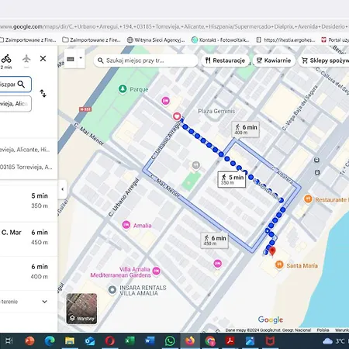Select the flight travel mode icon
Image resolution: width=349 pixels, height=349 pixels.
[26, 59]
